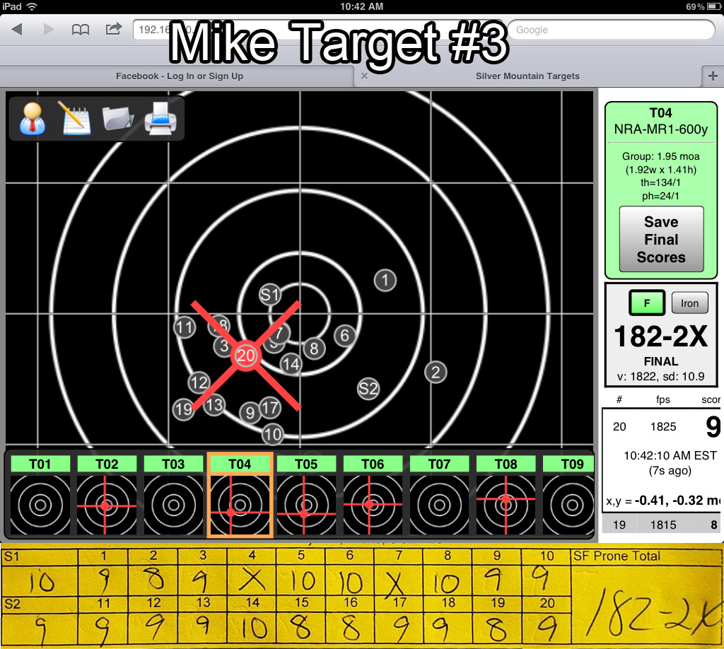Select the T01 target tab
This screenshot has width=724, height=649.
(x=40, y=464)
